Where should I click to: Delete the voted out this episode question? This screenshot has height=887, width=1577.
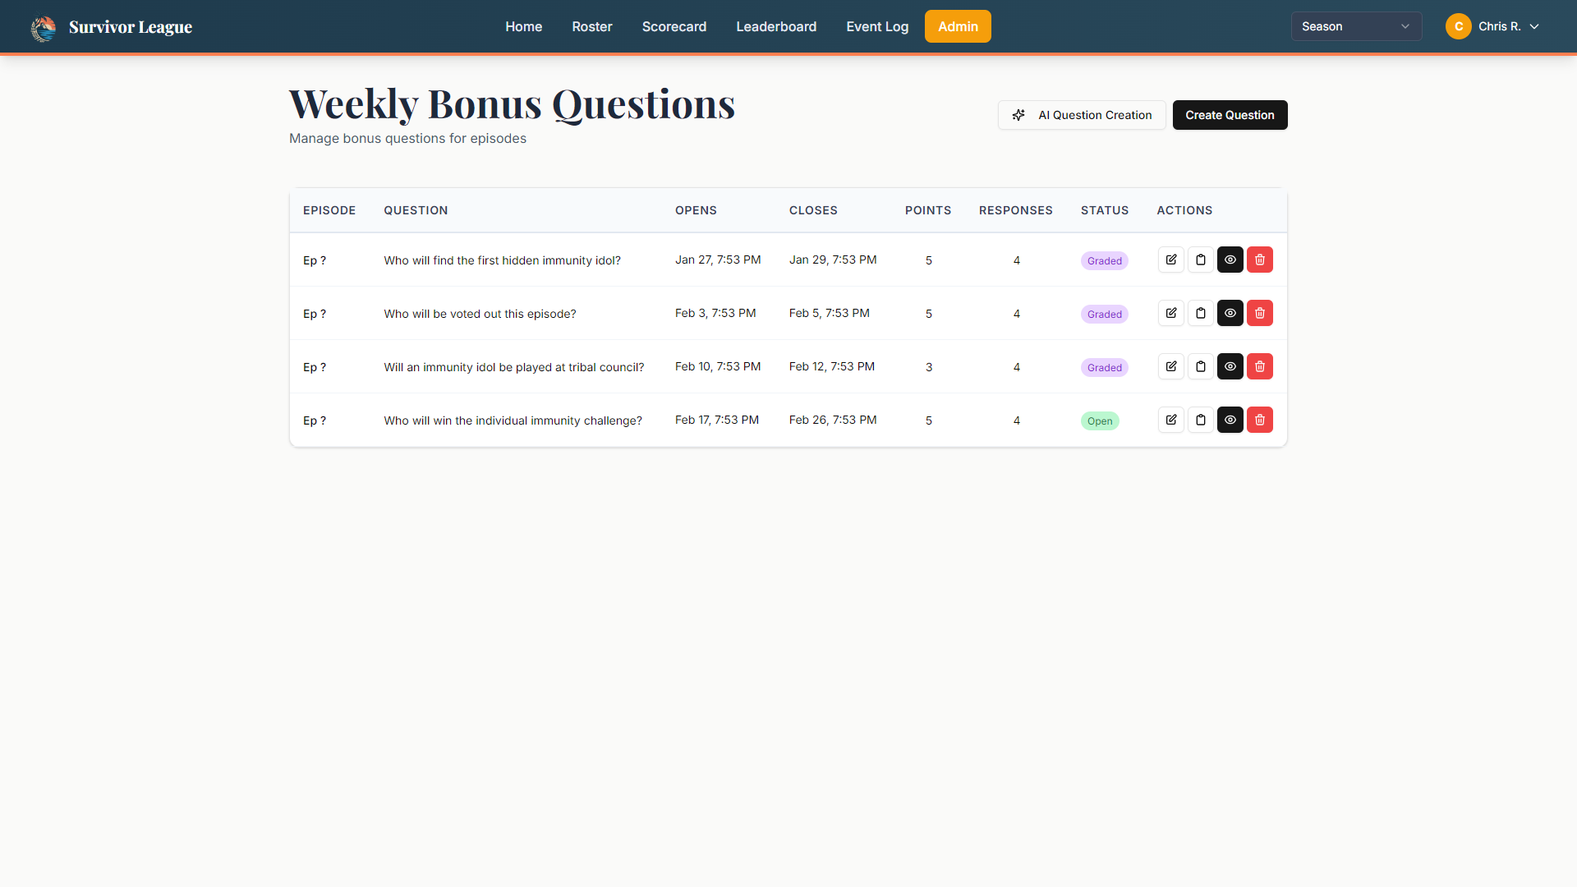1260,313
